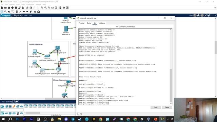The width and height of the screenshot is (217, 122).
Task: Click the Copy button under the CLI
Action: [156, 107]
